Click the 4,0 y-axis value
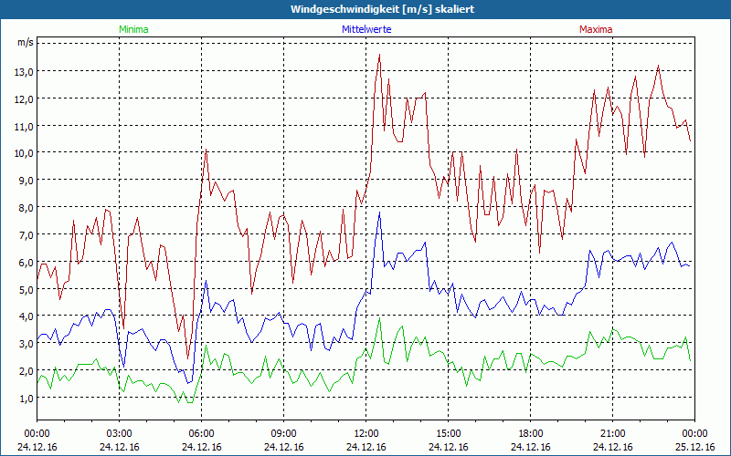This screenshot has width=731, height=456. (x=27, y=316)
